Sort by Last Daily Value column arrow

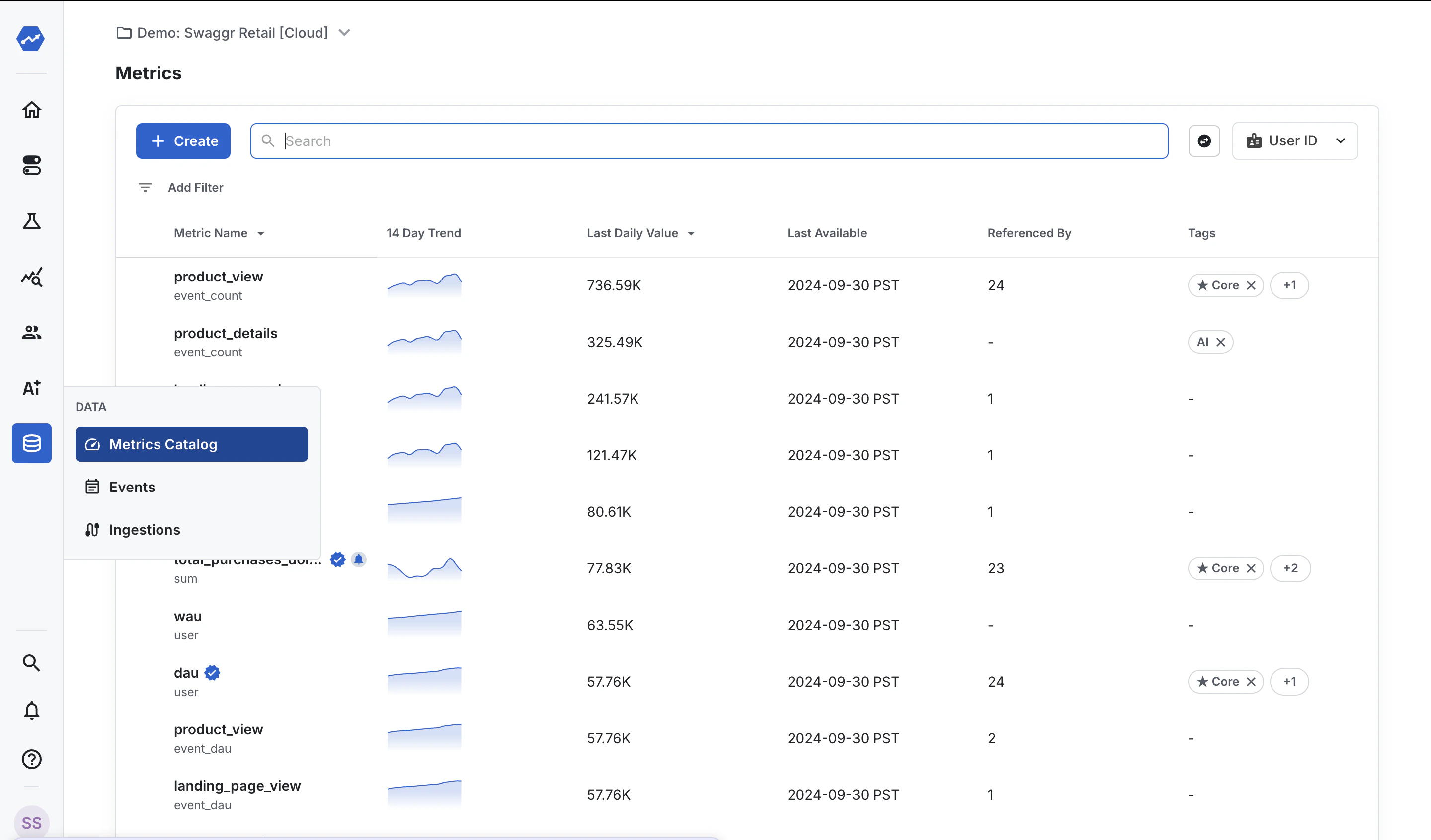691,234
